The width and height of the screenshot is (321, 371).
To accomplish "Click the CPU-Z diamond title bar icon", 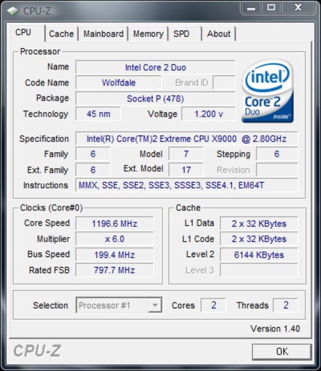I will click(x=13, y=11).
